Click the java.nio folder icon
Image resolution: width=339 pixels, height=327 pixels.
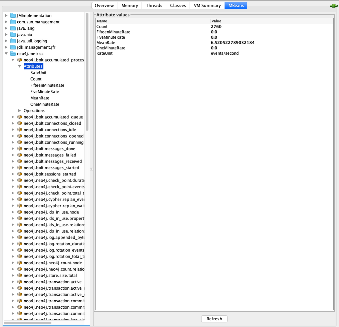point(13,35)
